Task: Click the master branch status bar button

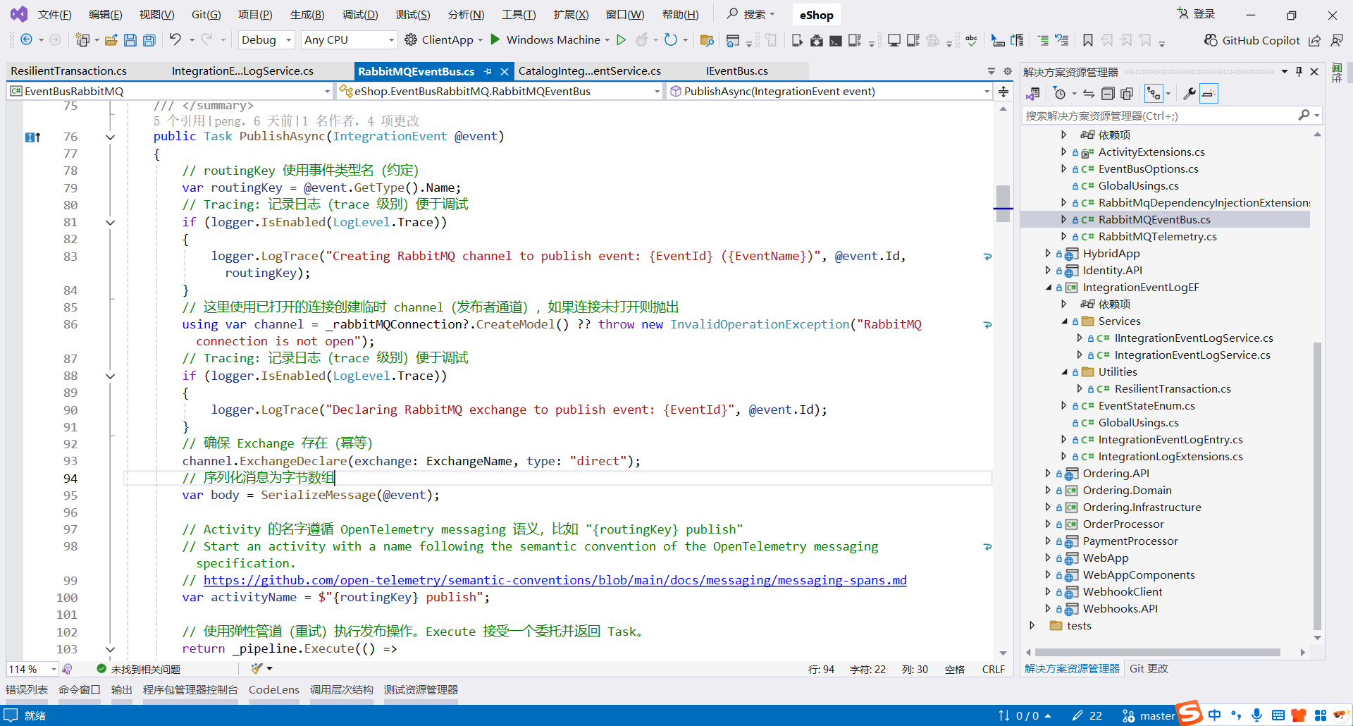Action: [x=1149, y=715]
